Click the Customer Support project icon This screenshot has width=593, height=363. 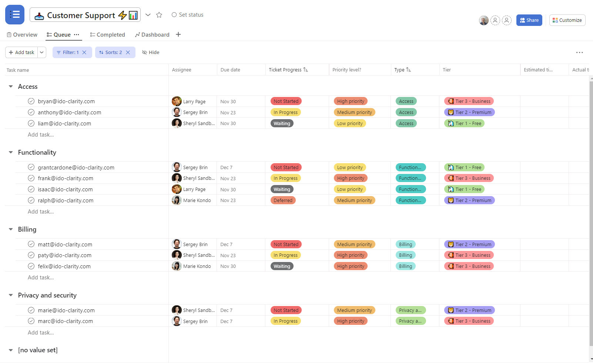(x=40, y=15)
